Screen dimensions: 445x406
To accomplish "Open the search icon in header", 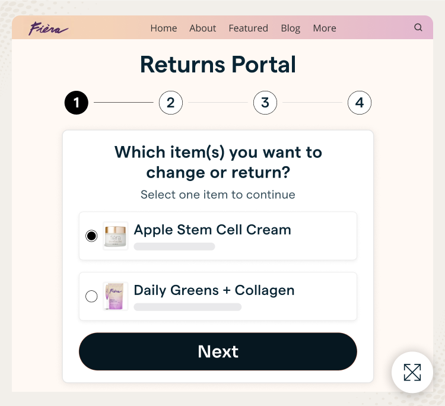I will click(x=418, y=27).
